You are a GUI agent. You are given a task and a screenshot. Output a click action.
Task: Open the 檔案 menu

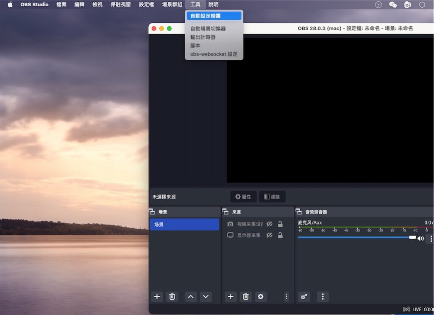click(61, 4)
